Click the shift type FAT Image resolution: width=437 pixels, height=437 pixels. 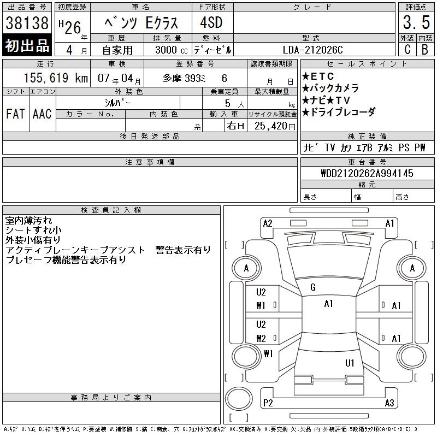[x=15, y=114]
